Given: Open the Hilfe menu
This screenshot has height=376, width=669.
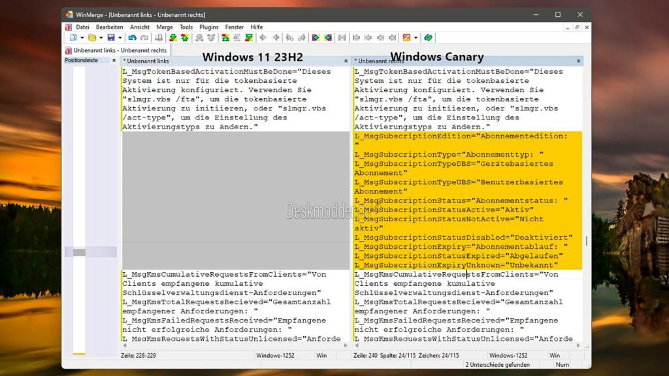Looking at the screenshot, I should pos(256,27).
